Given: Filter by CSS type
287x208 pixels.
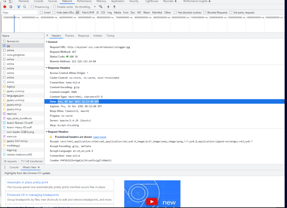Looking at the screenshot, I should tap(103, 12).
